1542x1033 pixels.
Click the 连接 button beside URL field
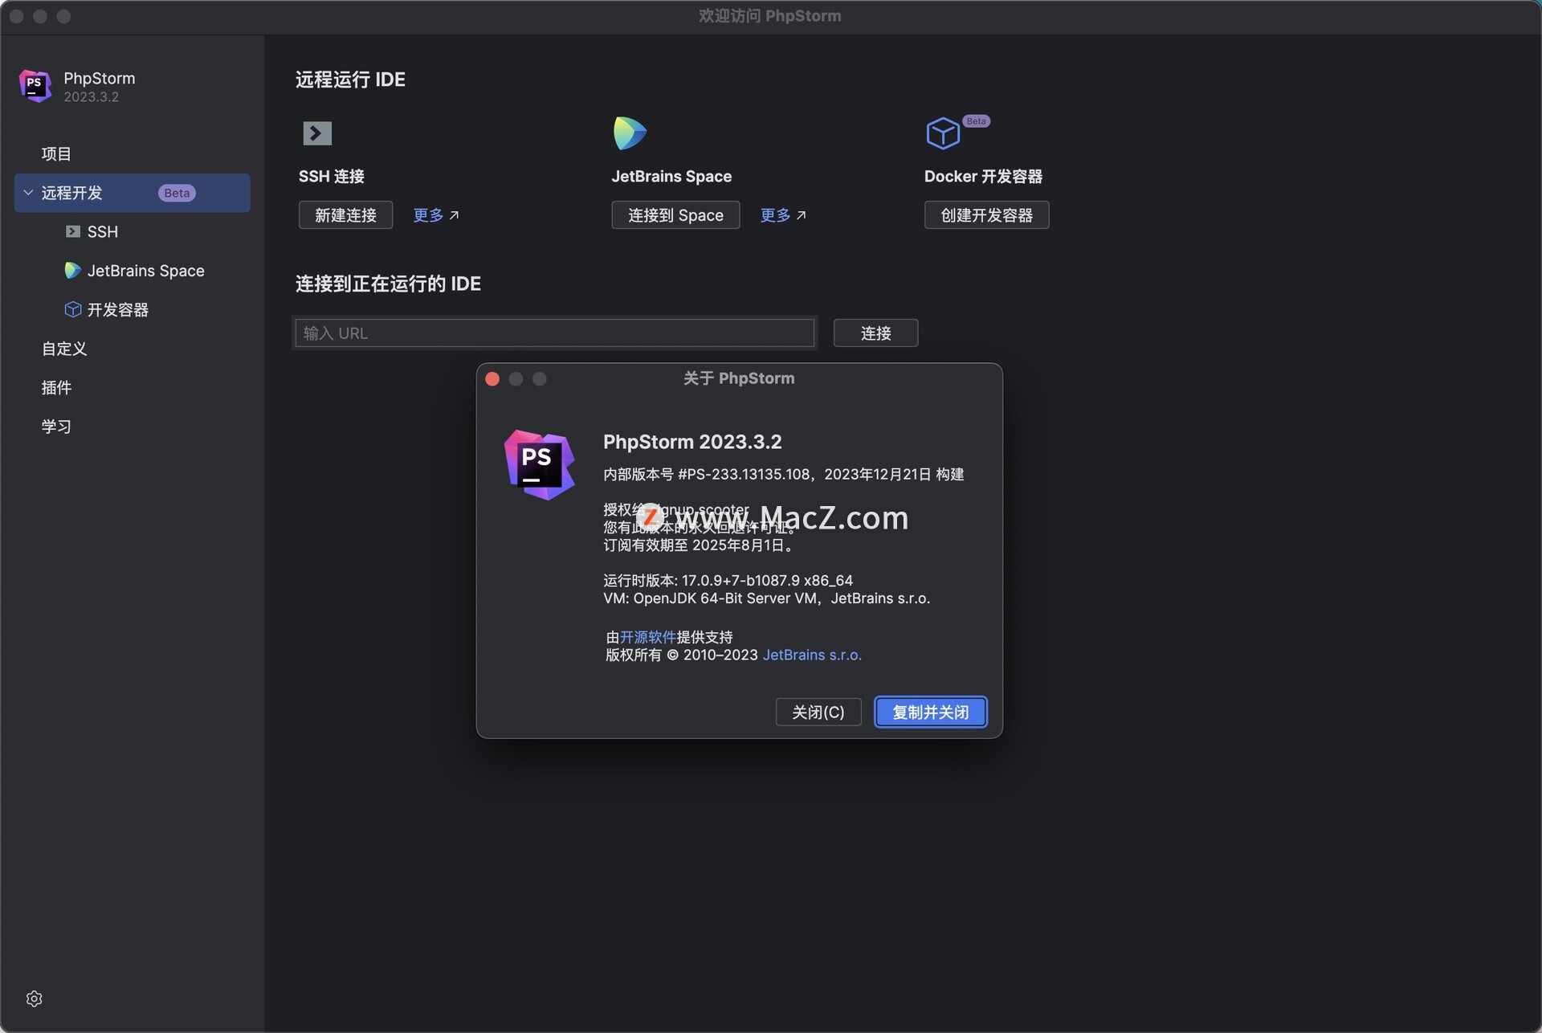point(875,333)
